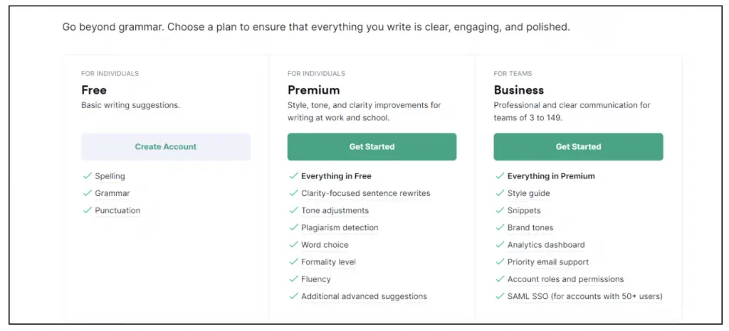Image resolution: width=729 pixels, height=331 pixels.
Task: Click the SAML SSO feature link
Action: tap(584, 296)
